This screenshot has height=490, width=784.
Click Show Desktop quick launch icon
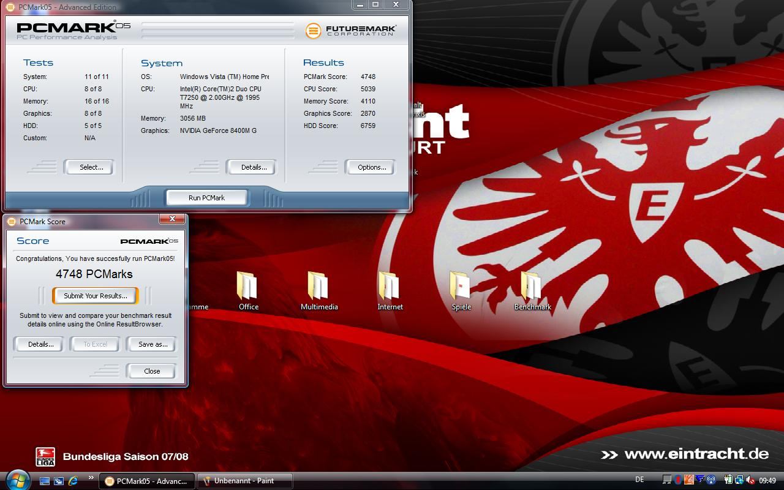coord(45,481)
